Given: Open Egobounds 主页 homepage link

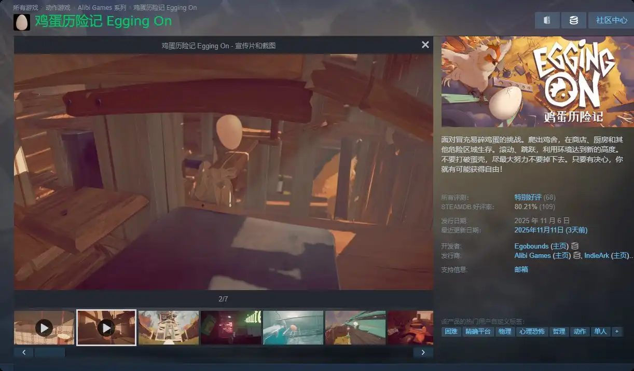Looking at the screenshot, I should pos(560,246).
